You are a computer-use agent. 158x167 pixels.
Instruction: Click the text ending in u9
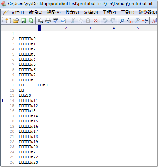[x=43, y=85]
